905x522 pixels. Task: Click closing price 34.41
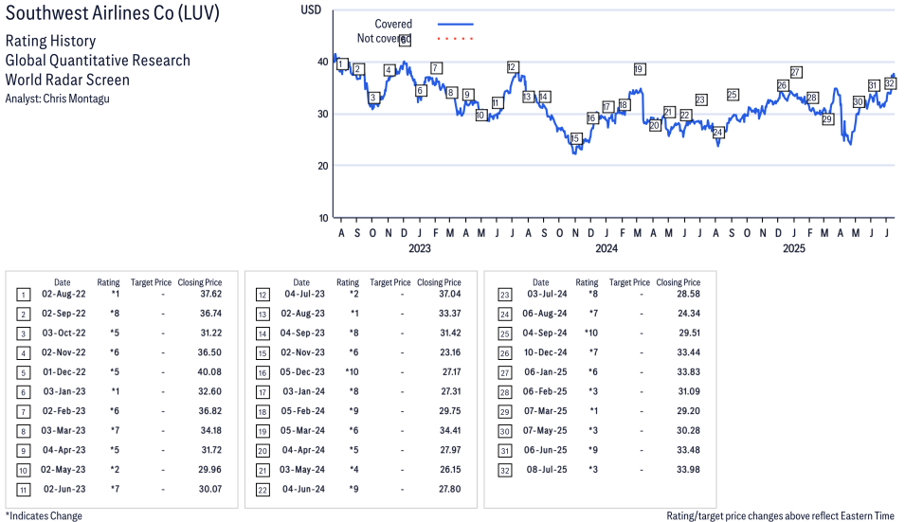click(x=450, y=430)
